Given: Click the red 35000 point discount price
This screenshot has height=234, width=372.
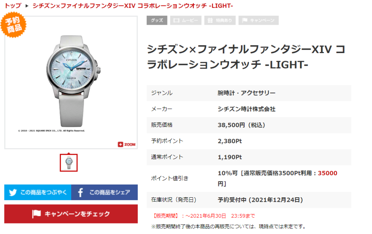Looking at the screenshot, I should (x=327, y=173).
